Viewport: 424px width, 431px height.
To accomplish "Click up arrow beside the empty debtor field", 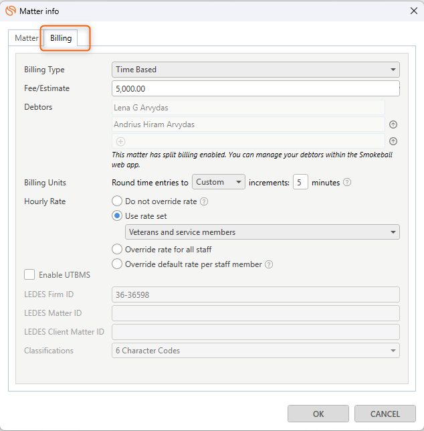I will (x=393, y=141).
